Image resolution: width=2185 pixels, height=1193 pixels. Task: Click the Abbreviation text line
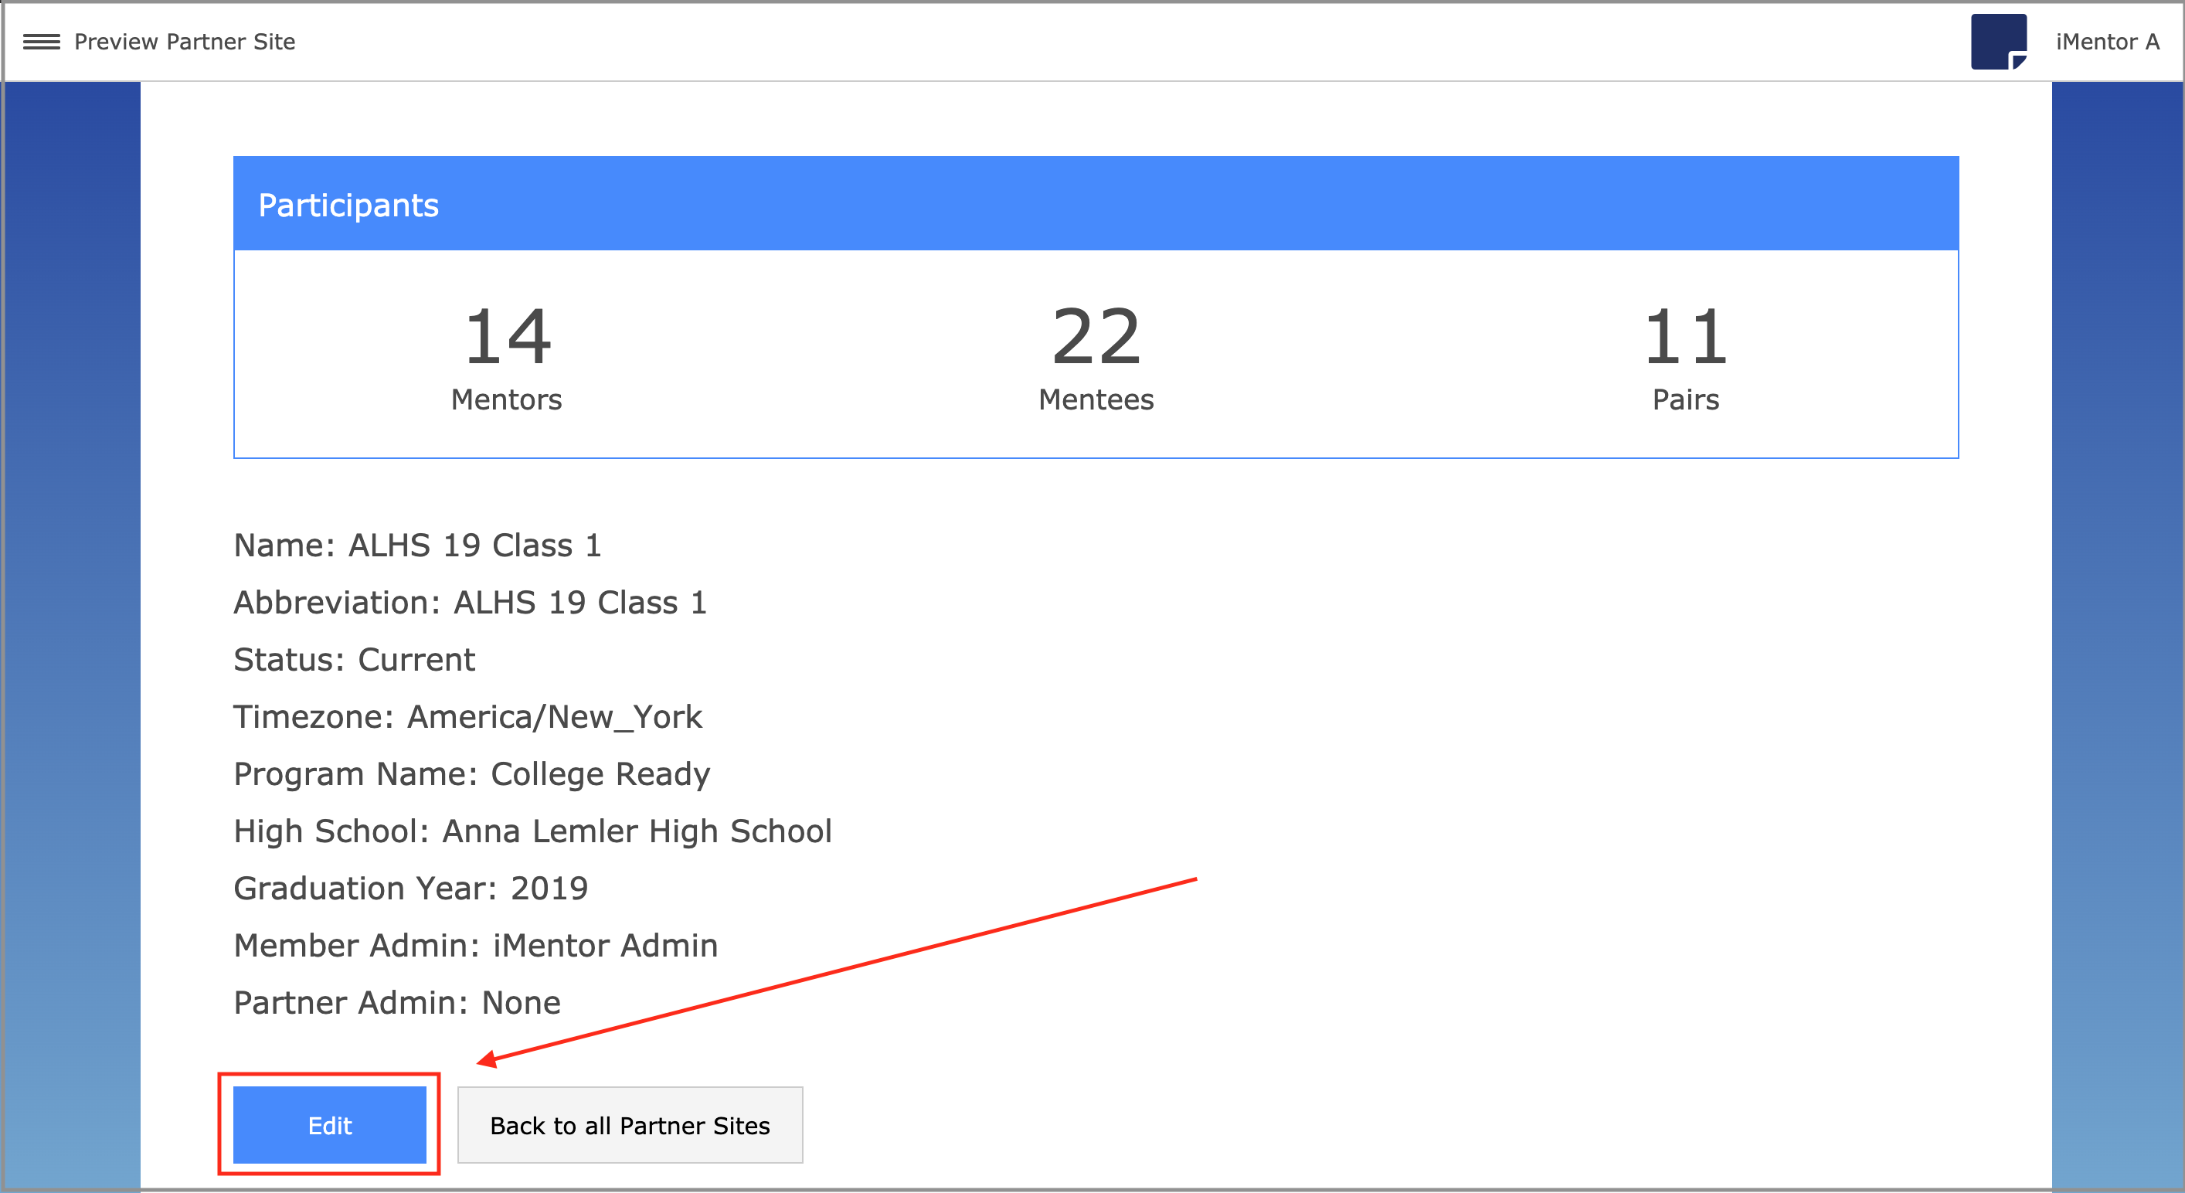point(470,602)
